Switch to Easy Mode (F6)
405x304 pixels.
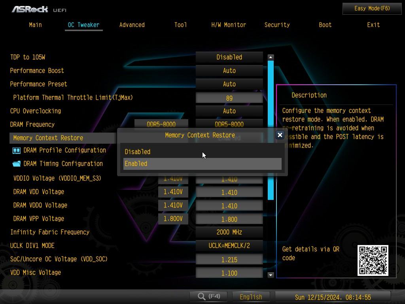pyautogui.click(x=372, y=9)
